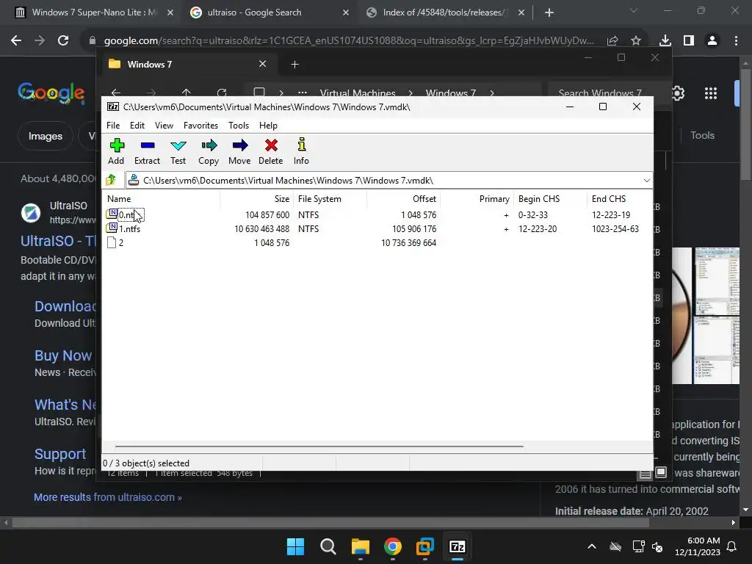Viewport: 752px width, 564px height.
Task: Click the Explorer refresh icon
Action: [x=222, y=92]
